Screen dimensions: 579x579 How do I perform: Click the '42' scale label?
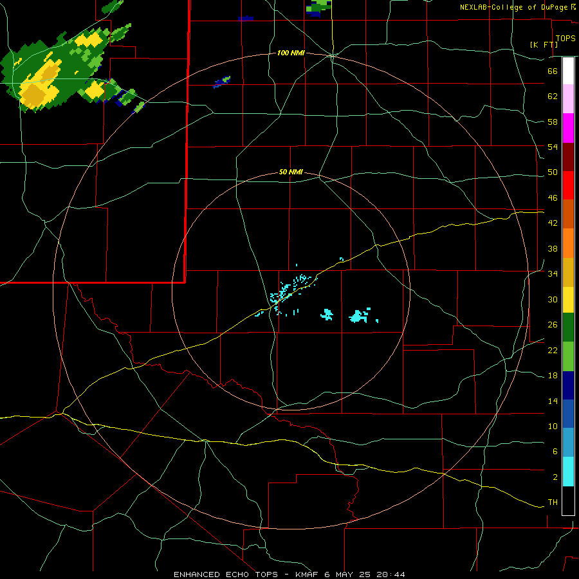tap(553, 223)
